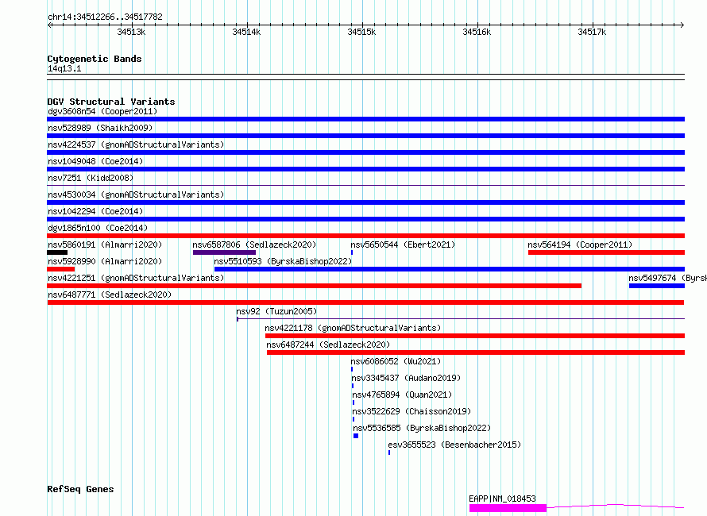Select the nsv6487244 (Sedlazeck2020) label

pos(328,345)
